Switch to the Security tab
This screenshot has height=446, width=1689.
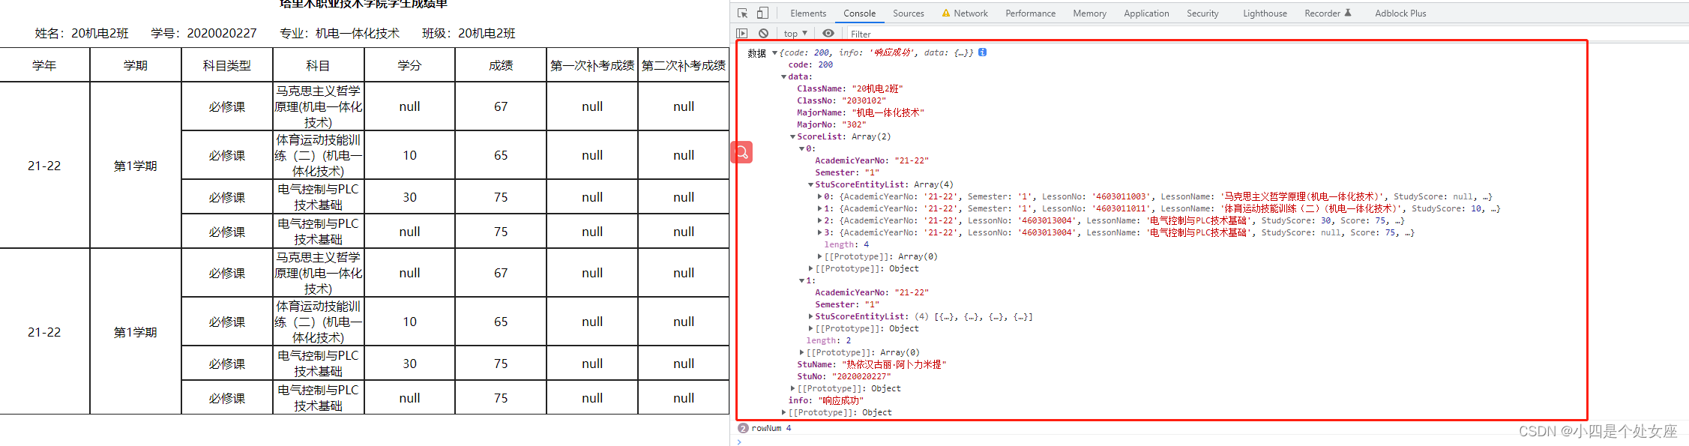tap(1202, 13)
